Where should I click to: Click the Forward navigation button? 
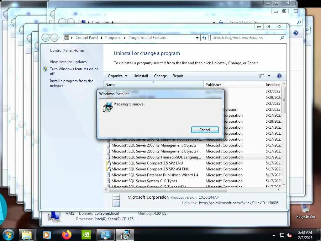click(x=54, y=38)
